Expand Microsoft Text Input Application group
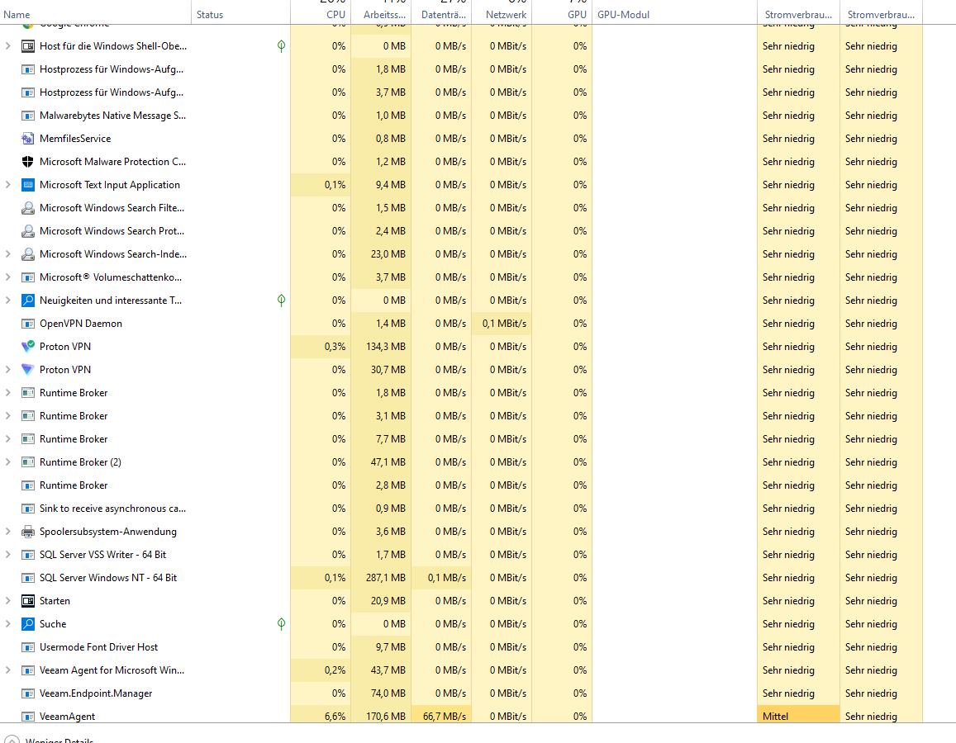 point(8,185)
